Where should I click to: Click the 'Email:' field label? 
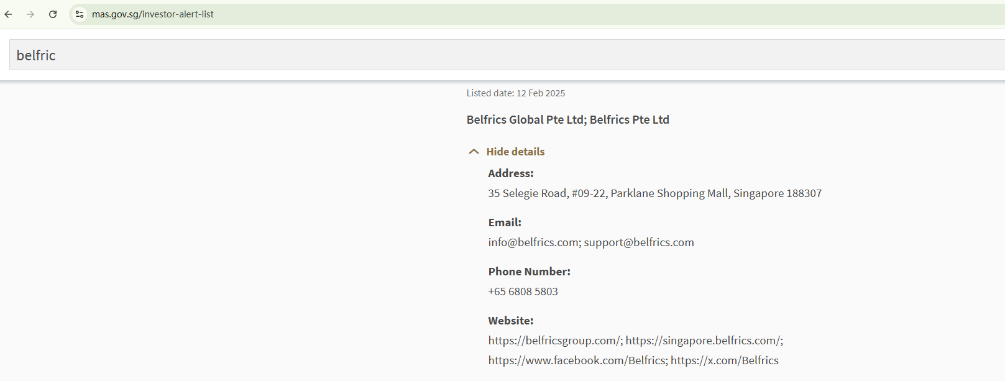[505, 223]
